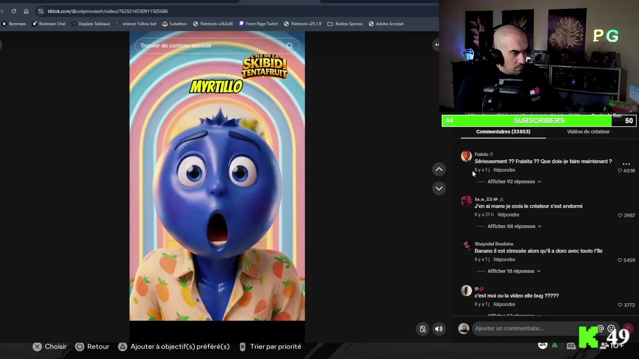Screen dimensions: 639x359
Task: Open Shayndel Bredoire's avatar
Action: tap(466, 246)
